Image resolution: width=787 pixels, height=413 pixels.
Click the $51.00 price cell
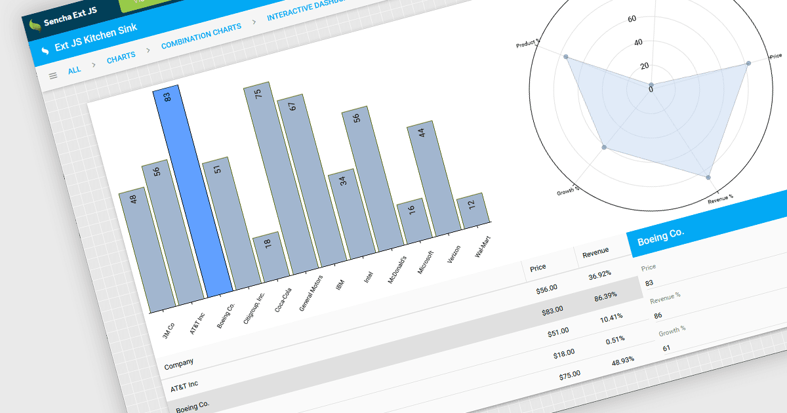coord(559,332)
